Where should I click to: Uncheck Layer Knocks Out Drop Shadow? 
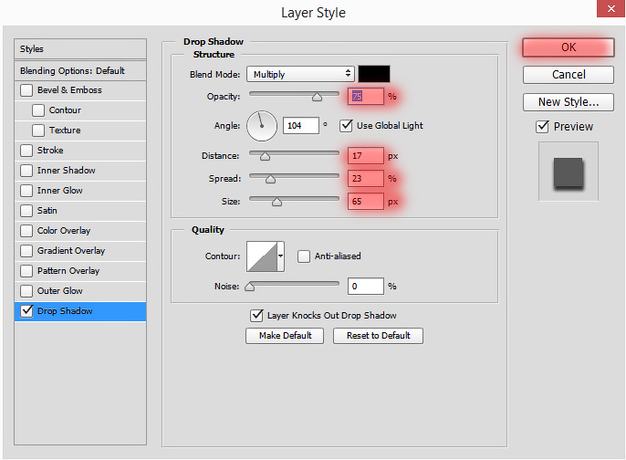coord(256,316)
